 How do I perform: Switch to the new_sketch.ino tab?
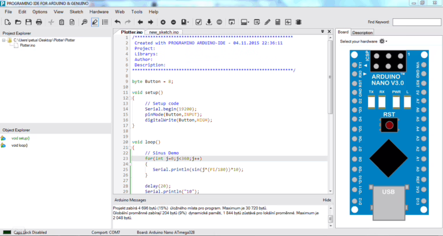(163, 32)
